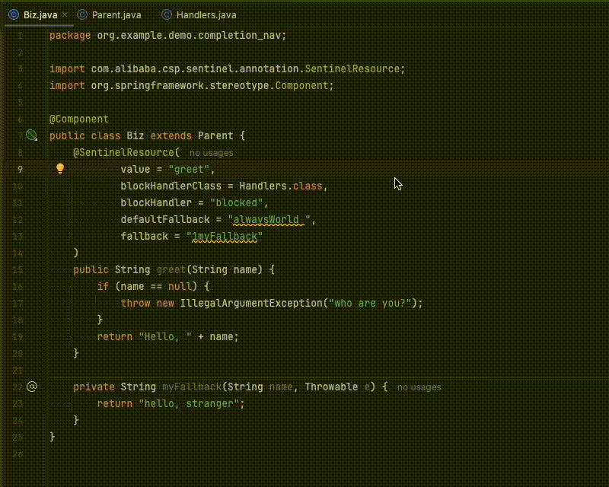Click the underlined 1myFallback string
This screenshot has height=487, width=609.
(225, 236)
